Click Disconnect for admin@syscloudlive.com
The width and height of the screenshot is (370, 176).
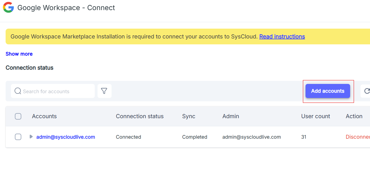[358, 137]
